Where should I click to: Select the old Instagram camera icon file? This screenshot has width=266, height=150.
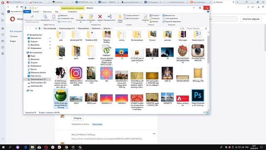(x=198, y=50)
